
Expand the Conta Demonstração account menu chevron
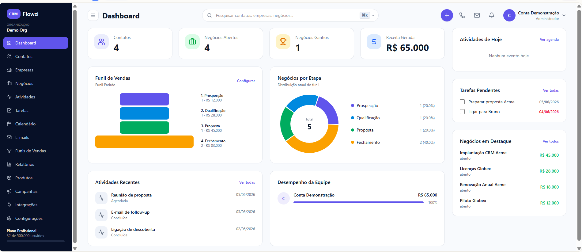pos(564,15)
